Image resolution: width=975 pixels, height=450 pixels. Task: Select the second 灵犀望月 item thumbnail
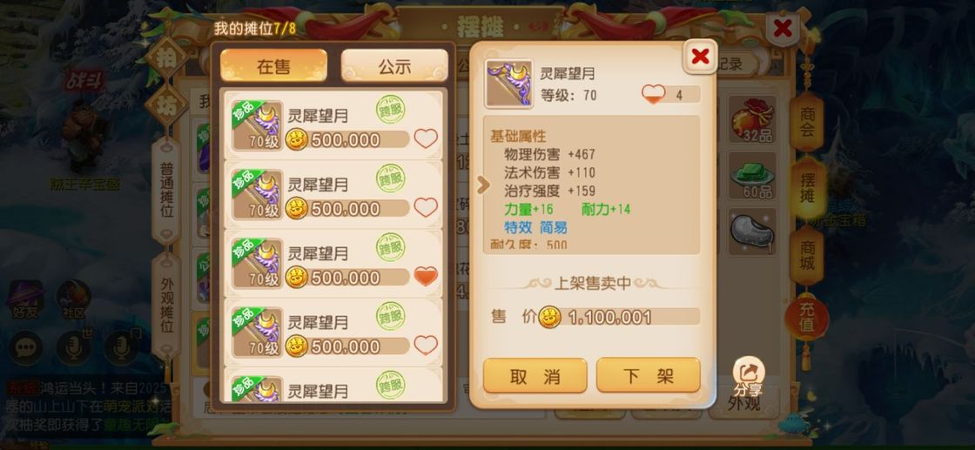(x=258, y=196)
